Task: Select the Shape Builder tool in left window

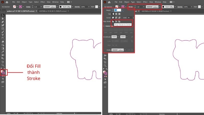Action: (x=3, y=45)
